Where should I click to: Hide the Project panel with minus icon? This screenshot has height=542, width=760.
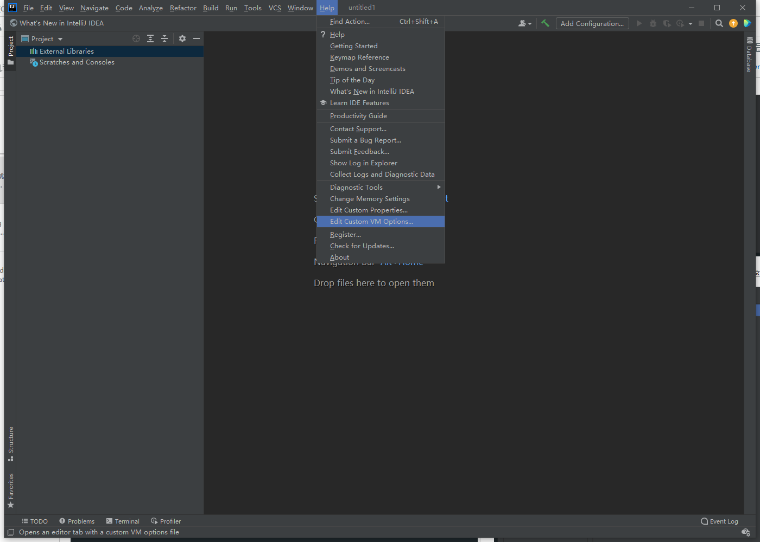pyautogui.click(x=197, y=38)
